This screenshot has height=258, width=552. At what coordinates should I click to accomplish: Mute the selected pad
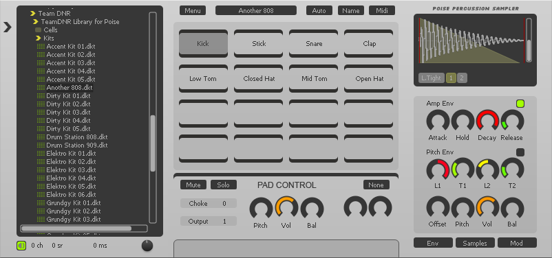(x=193, y=185)
